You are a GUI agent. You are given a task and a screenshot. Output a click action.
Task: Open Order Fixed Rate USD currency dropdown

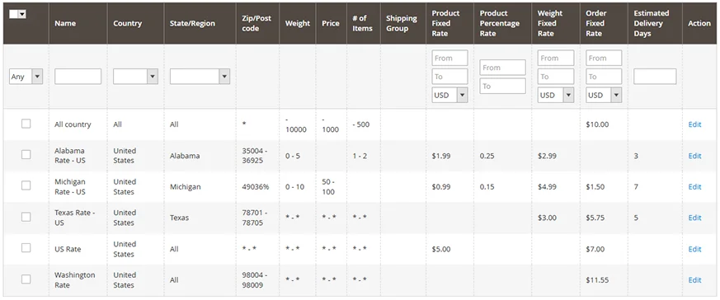604,95
